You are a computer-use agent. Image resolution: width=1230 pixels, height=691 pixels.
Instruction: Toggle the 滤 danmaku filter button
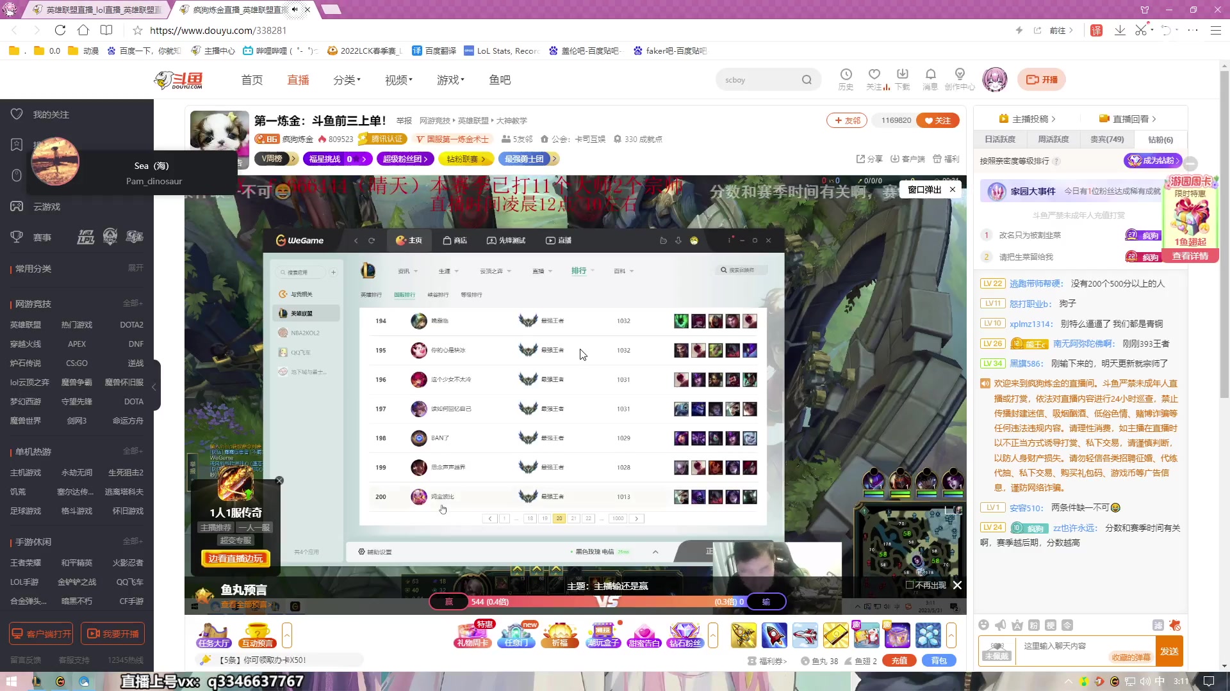click(1158, 625)
